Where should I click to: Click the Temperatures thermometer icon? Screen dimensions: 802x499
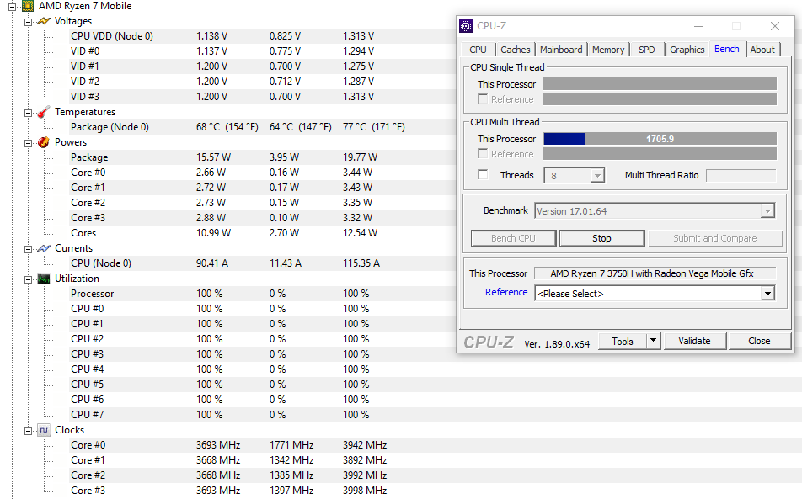[x=44, y=112]
